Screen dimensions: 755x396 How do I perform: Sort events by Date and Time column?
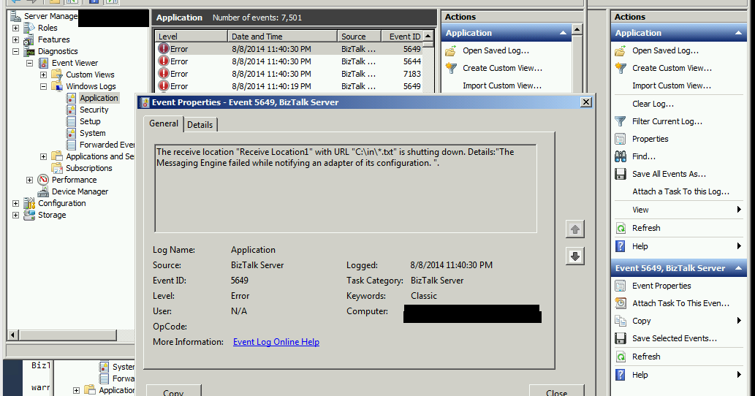pyautogui.click(x=282, y=37)
